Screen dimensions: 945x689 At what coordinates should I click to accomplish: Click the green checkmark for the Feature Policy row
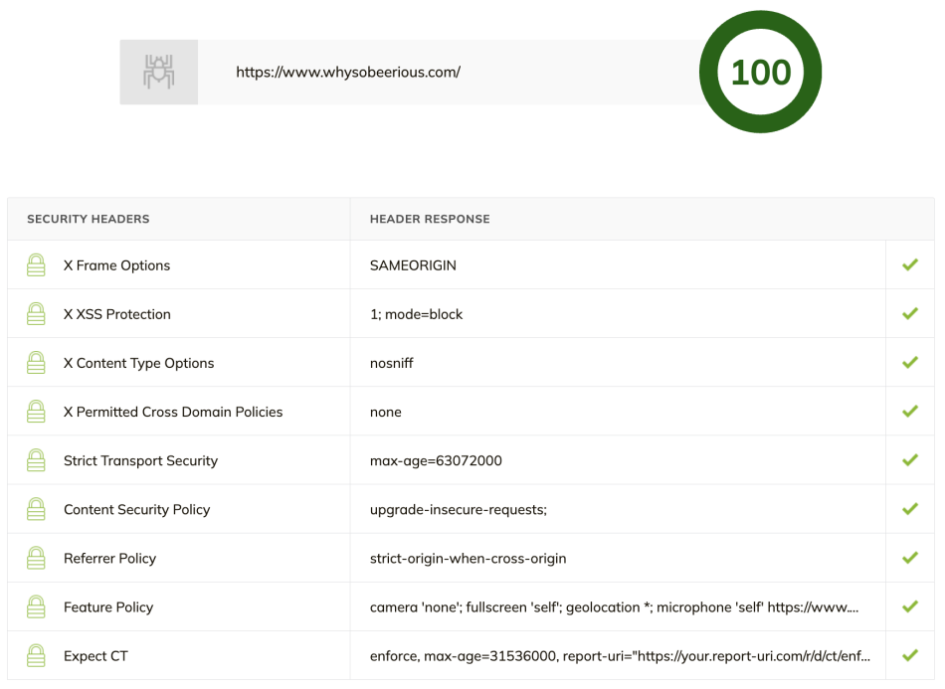click(x=909, y=606)
